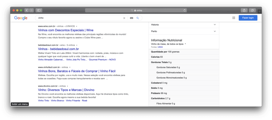The height and width of the screenshot is (120, 272).
Task: Click the Exibir um menu tooltip label
Action: click(x=20, y=104)
